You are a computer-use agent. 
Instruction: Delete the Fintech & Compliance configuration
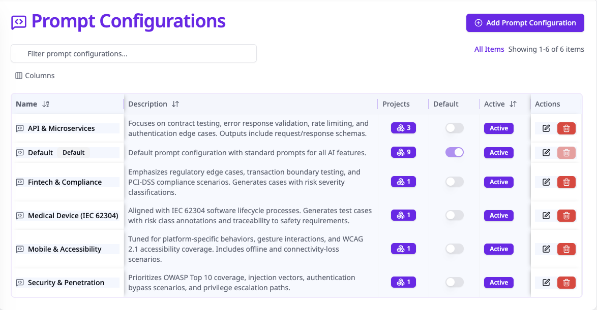pos(566,182)
